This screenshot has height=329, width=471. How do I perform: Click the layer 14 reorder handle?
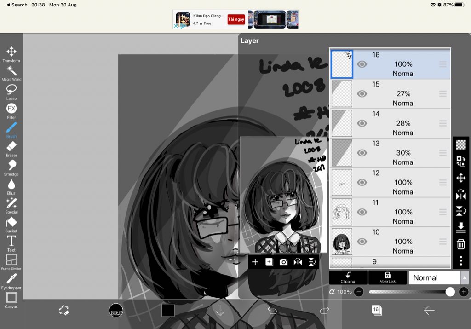tap(443, 123)
